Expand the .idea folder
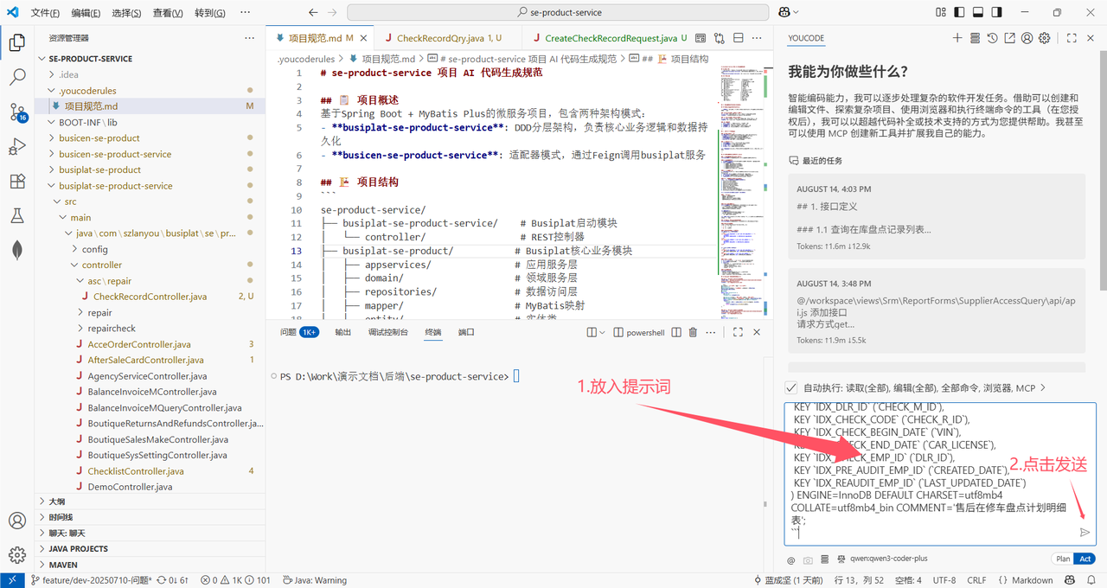Image resolution: width=1107 pixels, height=588 pixels. pos(68,74)
